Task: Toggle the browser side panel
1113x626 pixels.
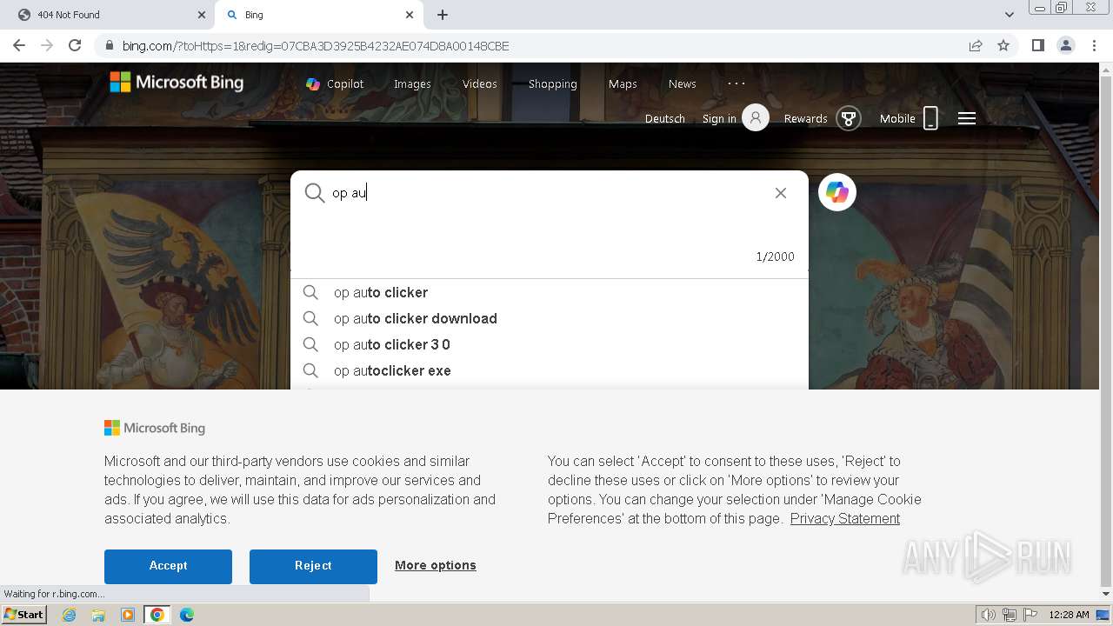Action: 1037,45
